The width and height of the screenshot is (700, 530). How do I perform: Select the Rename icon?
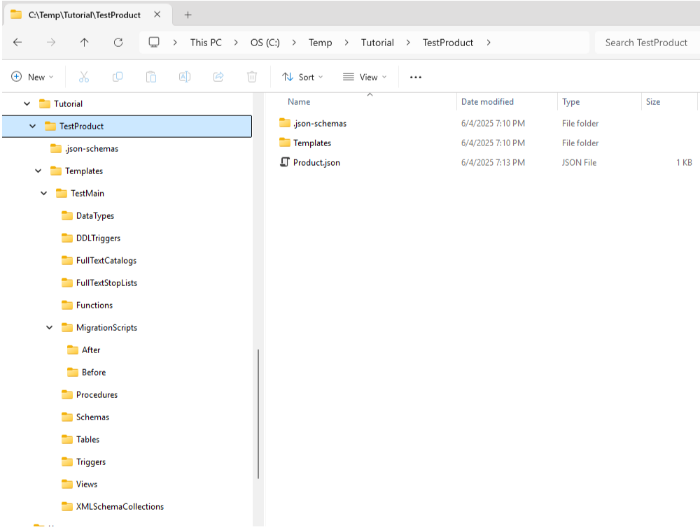coord(185,77)
